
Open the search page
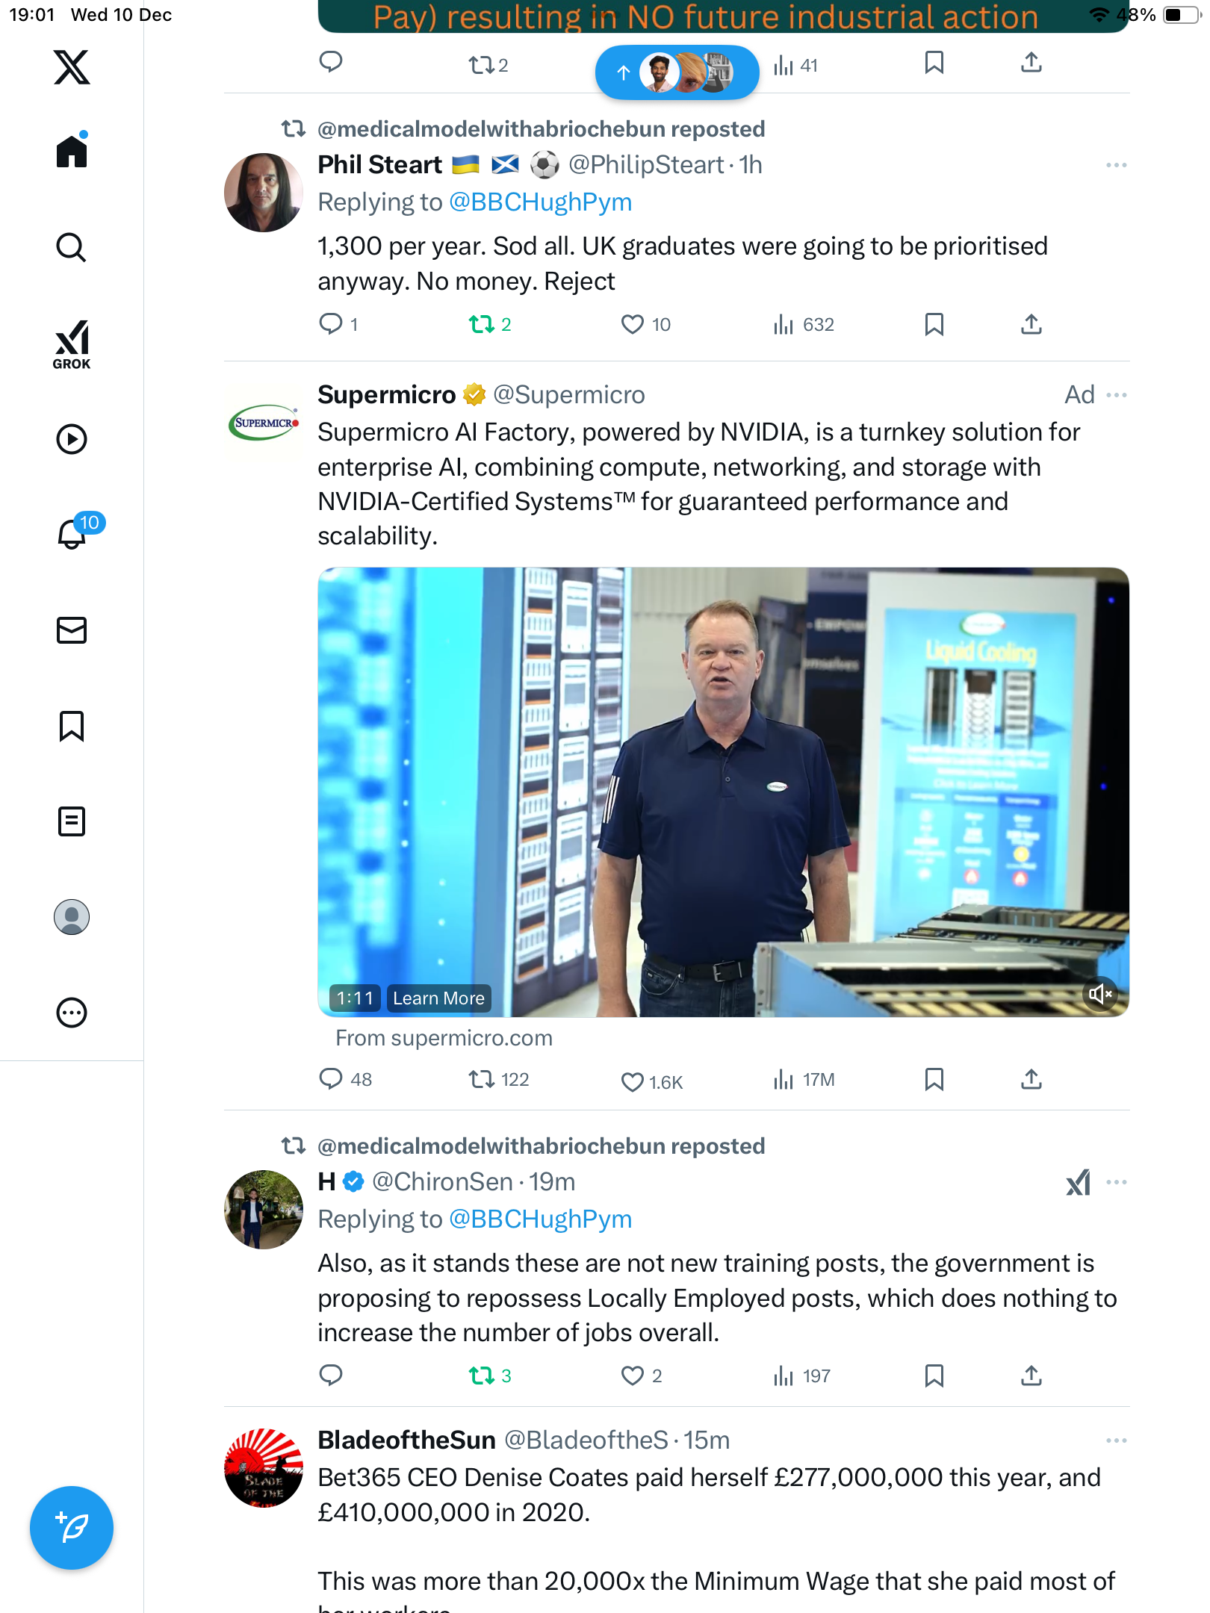point(72,248)
